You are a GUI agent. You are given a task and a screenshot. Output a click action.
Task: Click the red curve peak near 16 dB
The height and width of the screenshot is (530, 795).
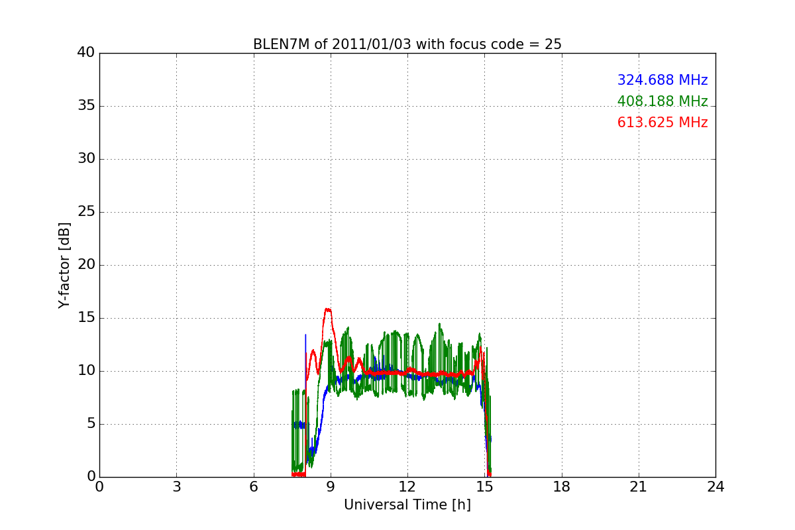tap(327, 309)
